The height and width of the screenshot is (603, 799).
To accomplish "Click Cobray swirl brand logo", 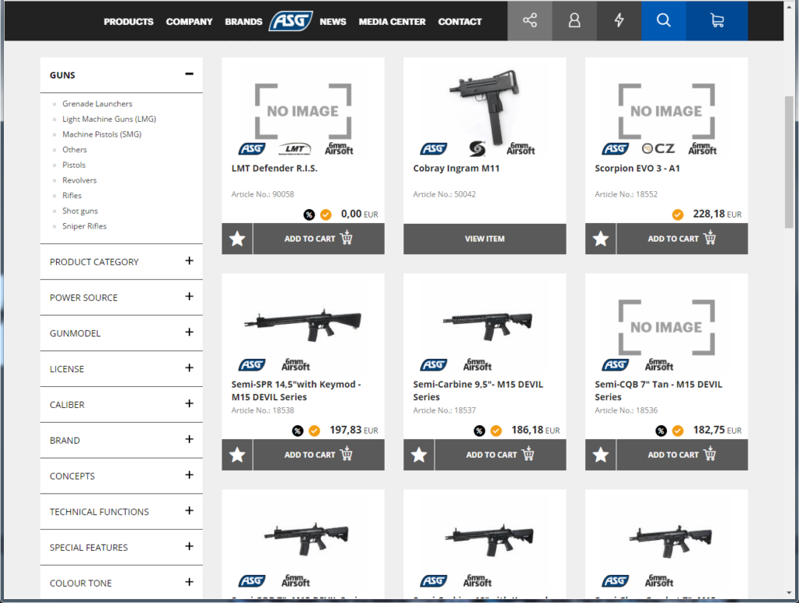I will [477, 148].
